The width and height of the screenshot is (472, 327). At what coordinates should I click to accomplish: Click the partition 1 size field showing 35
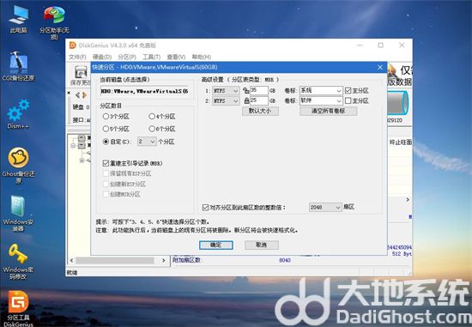pos(259,90)
